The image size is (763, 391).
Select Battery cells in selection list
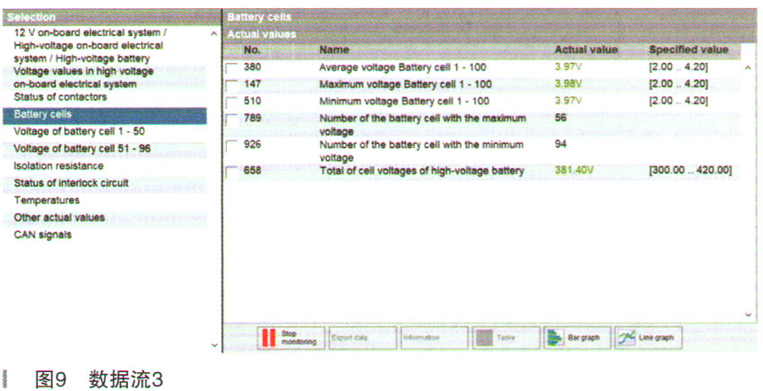pos(104,115)
